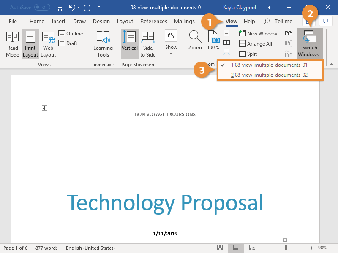Open Learning Tools

[x=103, y=44]
